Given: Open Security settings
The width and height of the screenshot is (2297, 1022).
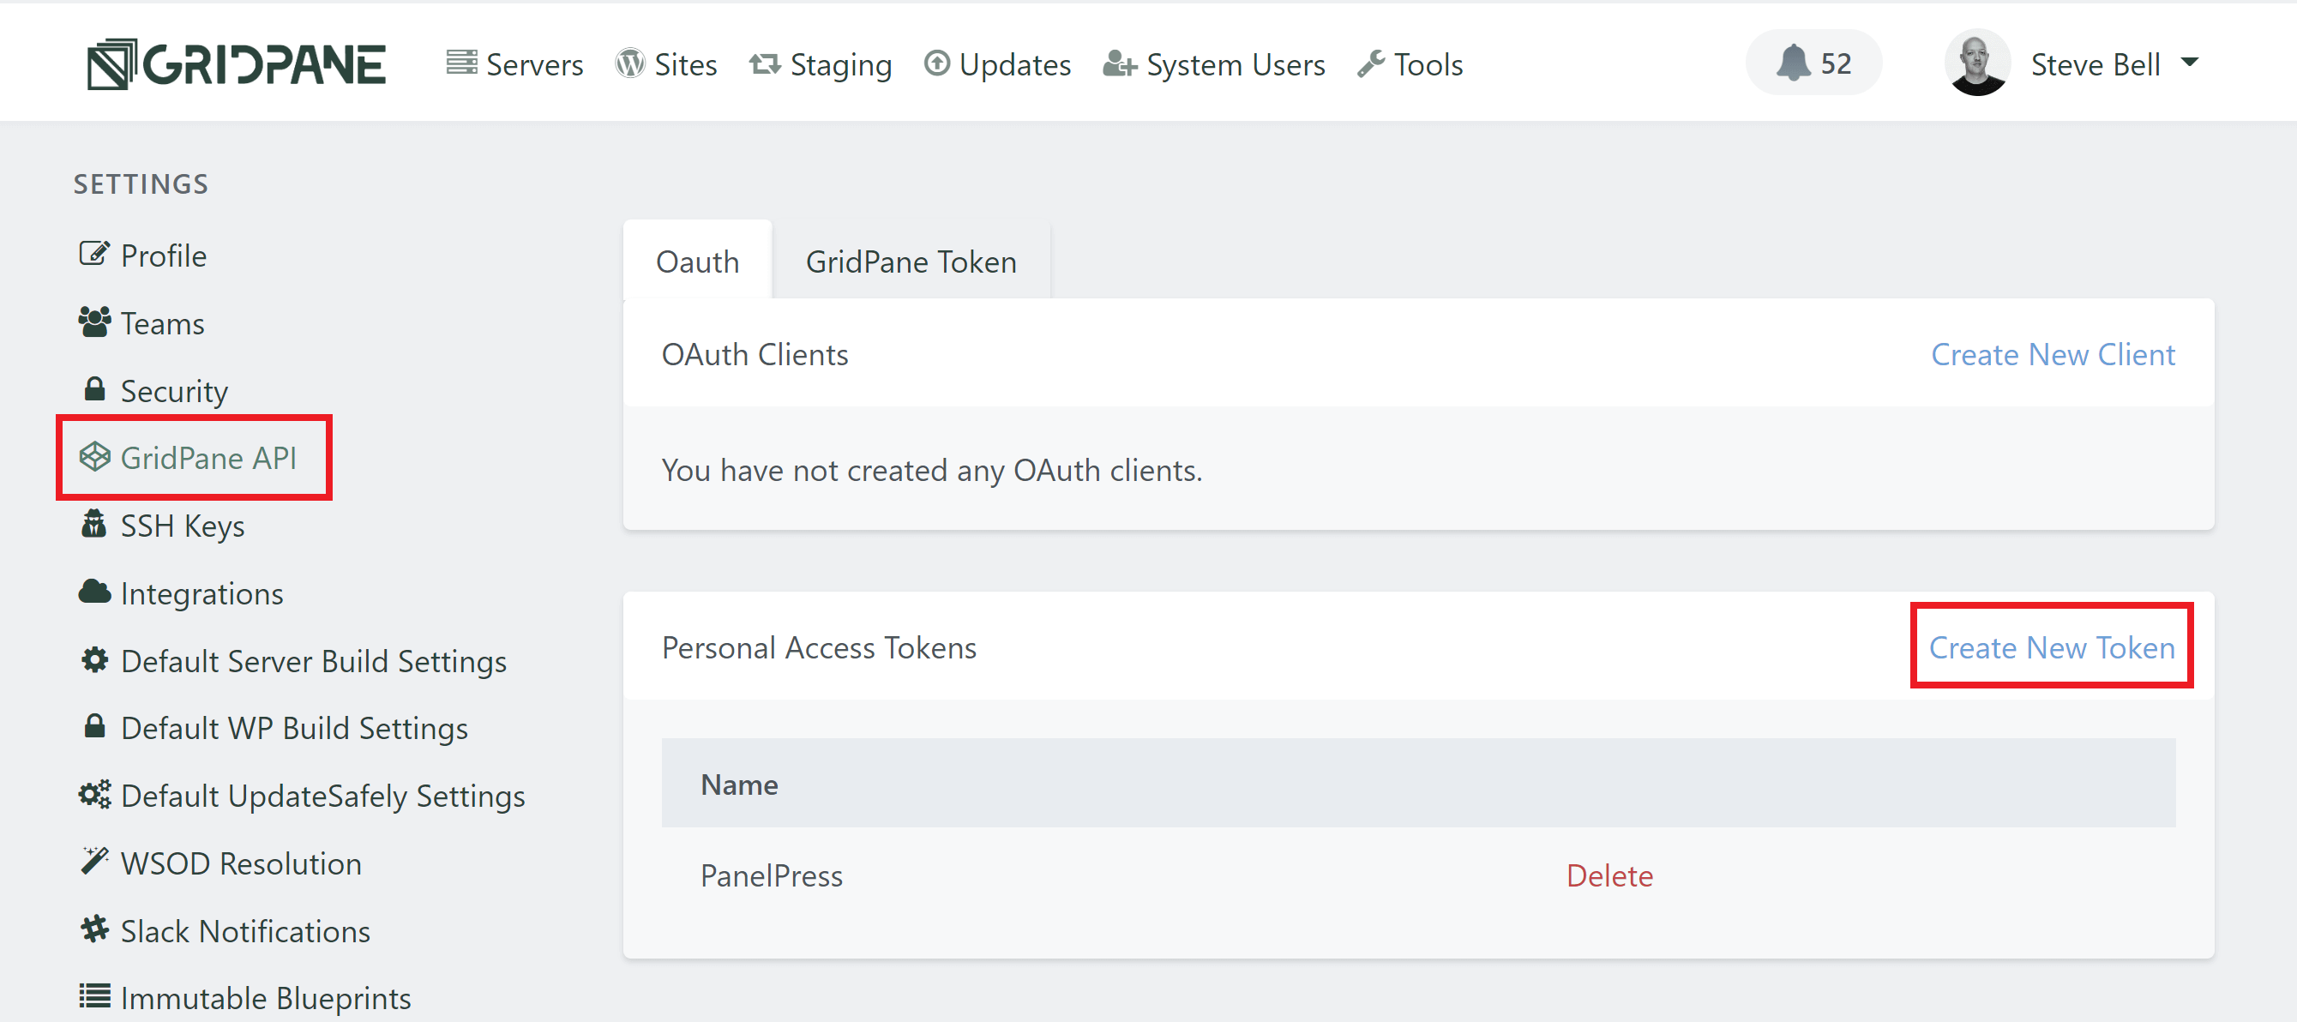Looking at the screenshot, I should tap(174, 392).
